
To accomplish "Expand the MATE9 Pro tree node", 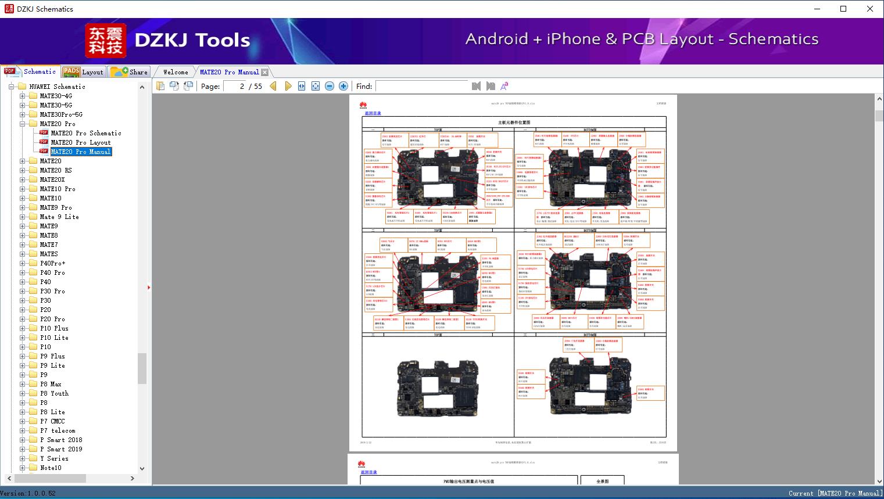I will [23, 207].
